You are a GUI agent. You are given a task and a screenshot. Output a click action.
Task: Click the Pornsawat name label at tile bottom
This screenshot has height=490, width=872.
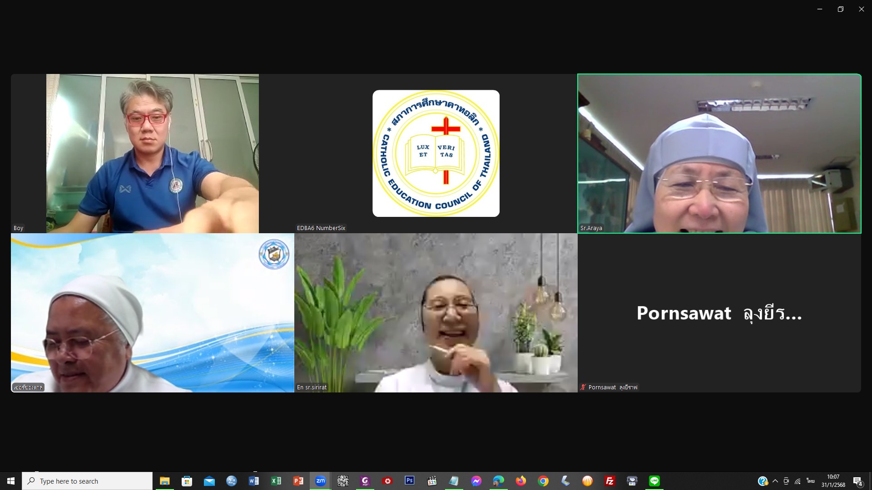[x=613, y=387]
